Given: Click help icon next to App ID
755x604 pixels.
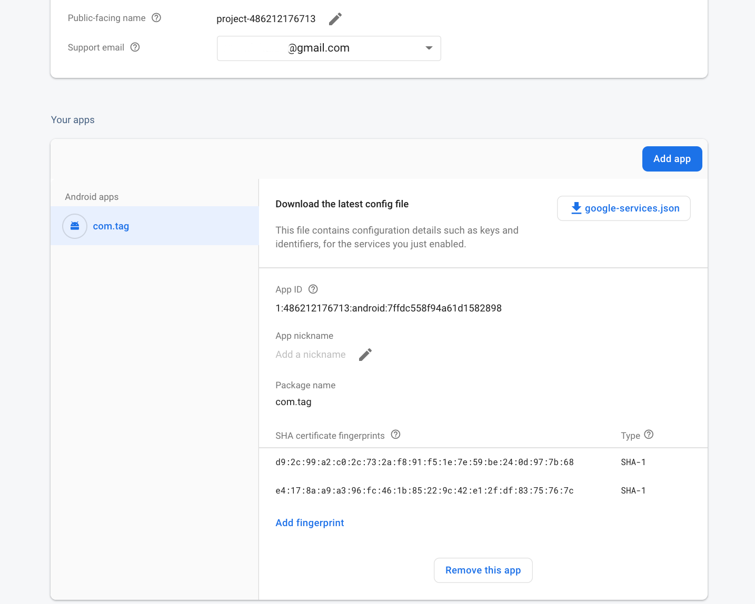Looking at the screenshot, I should pyautogui.click(x=313, y=289).
